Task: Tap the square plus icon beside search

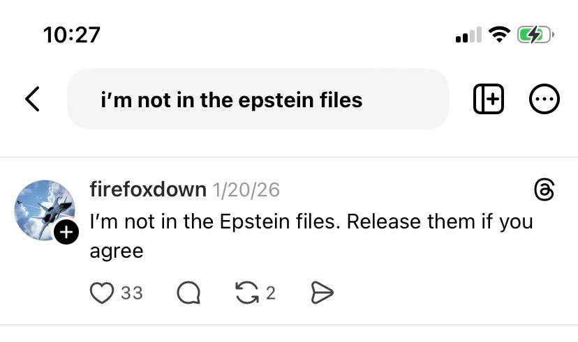Action: 489,100
